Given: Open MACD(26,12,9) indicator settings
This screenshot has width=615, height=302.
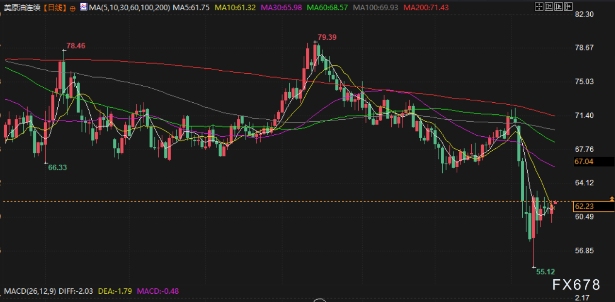Looking at the screenshot, I should [x=30, y=291].
